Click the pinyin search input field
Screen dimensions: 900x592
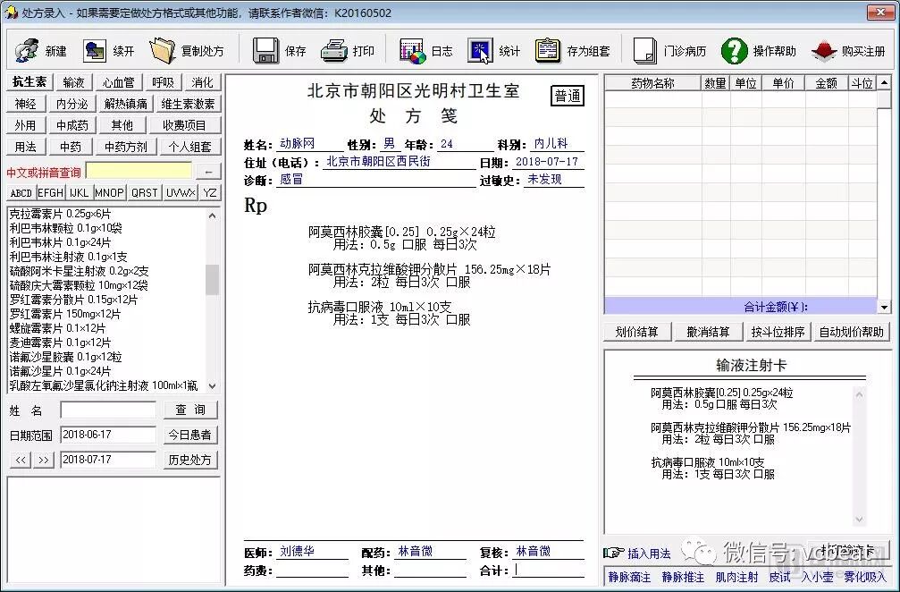139,171
